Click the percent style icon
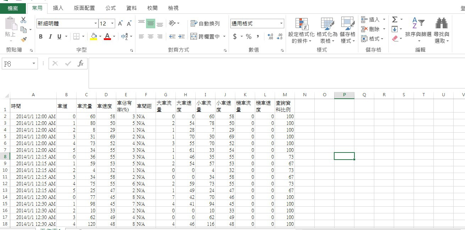The height and width of the screenshot is (230, 465). [248, 36]
